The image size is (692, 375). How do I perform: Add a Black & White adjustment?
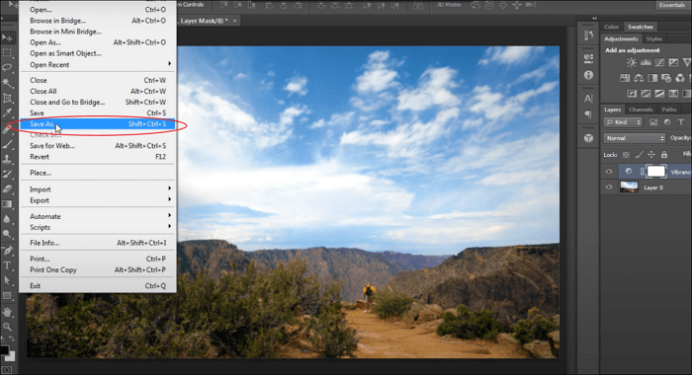pos(652,78)
